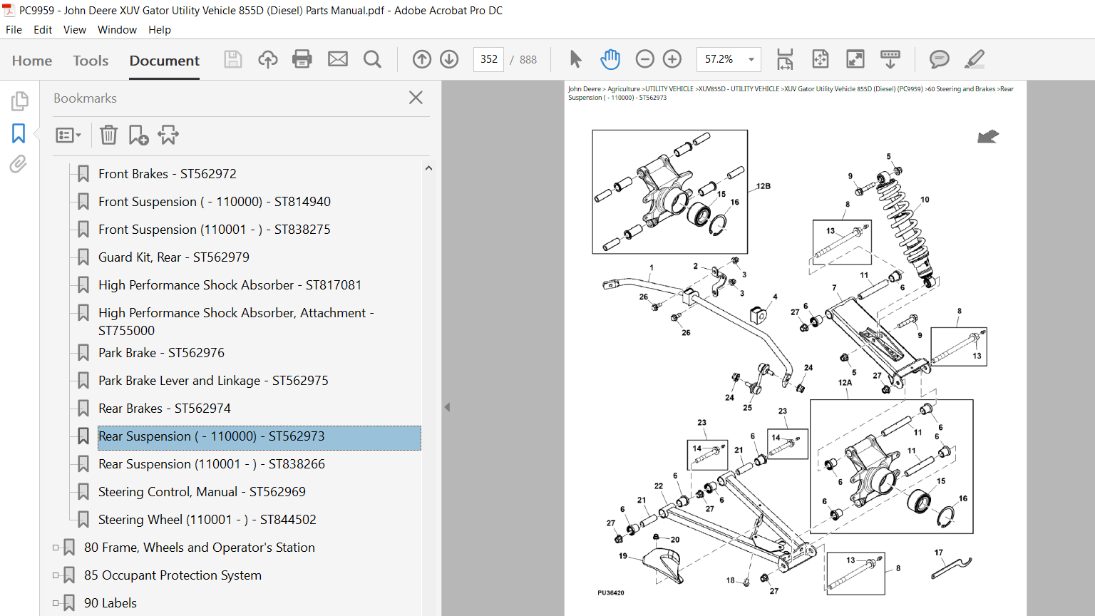Click the upload to cloud icon

(x=268, y=59)
